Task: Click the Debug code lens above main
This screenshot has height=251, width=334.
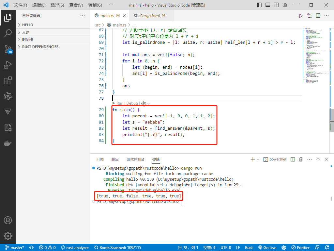Action: coord(132,103)
